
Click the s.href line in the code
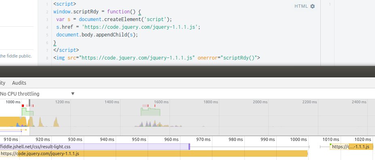128,27
